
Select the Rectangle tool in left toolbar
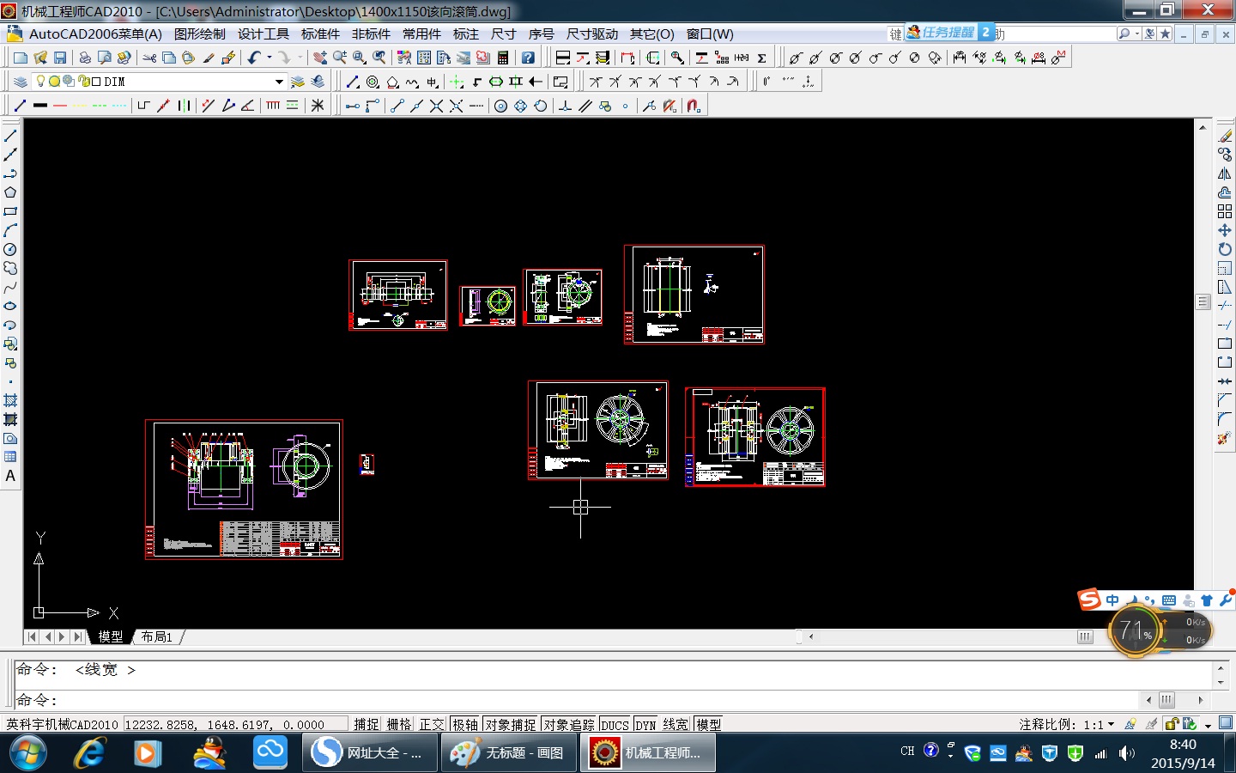10,211
